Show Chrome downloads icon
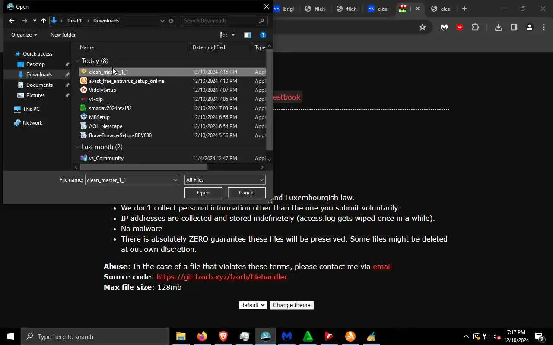 [x=499, y=27]
